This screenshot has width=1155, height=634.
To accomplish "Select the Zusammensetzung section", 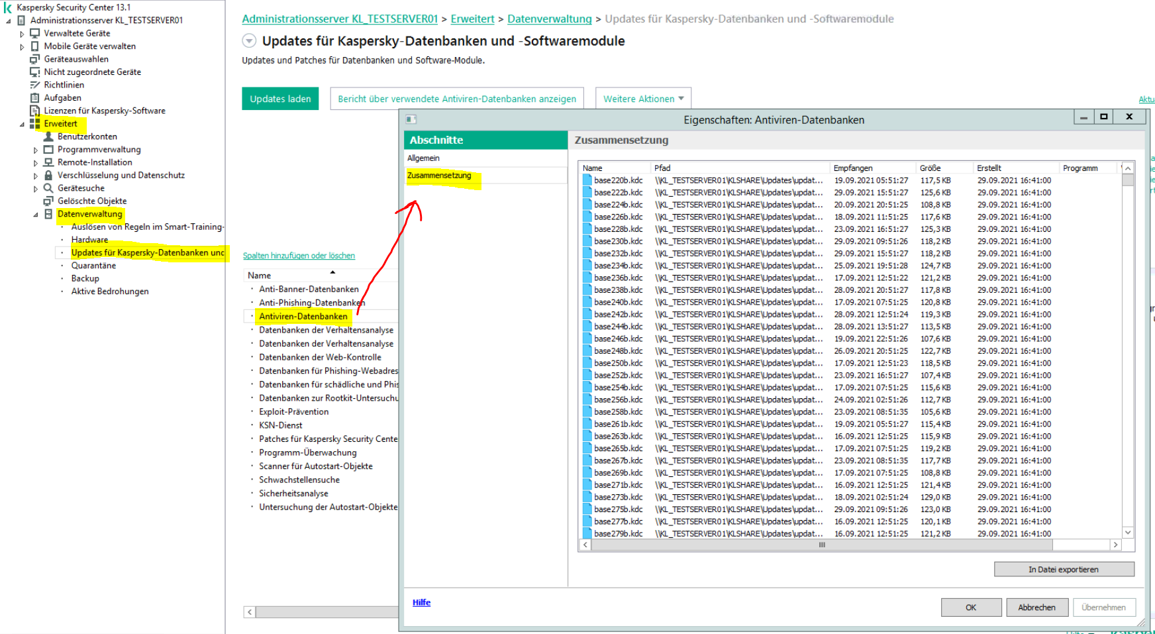I will [439, 176].
